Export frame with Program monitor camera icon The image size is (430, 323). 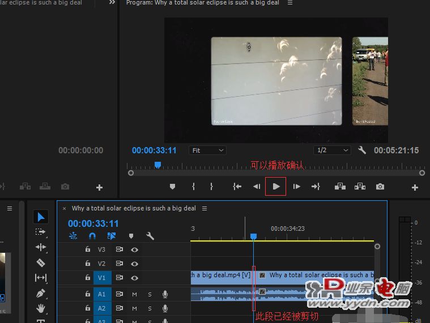(380, 187)
